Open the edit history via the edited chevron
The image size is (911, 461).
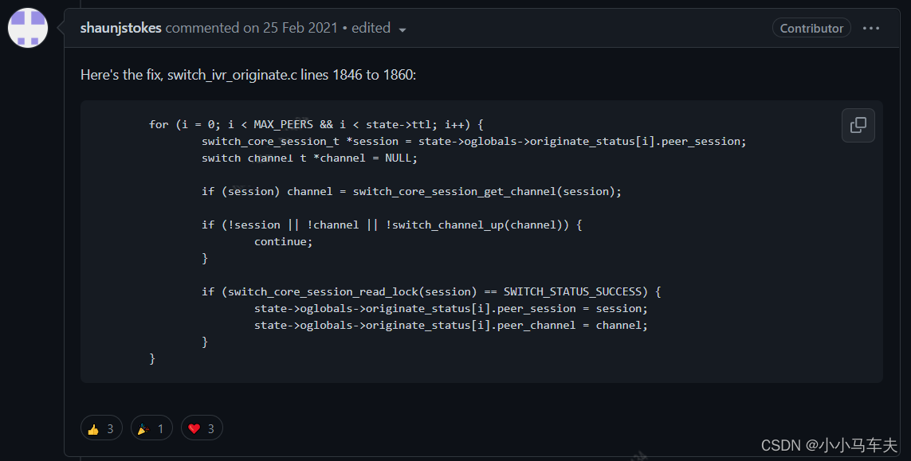point(402,29)
